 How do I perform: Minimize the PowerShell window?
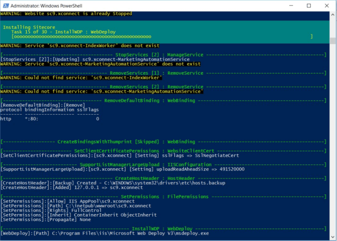pos(292,6)
